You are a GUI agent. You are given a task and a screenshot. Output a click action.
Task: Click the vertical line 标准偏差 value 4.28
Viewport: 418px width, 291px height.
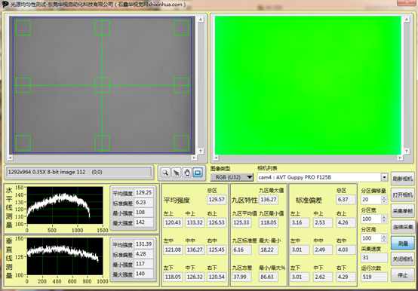[x=143, y=254]
